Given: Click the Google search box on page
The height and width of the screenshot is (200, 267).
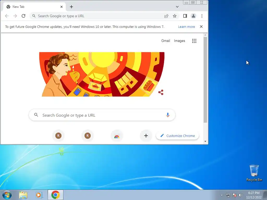Looking at the screenshot, I should point(102,115).
